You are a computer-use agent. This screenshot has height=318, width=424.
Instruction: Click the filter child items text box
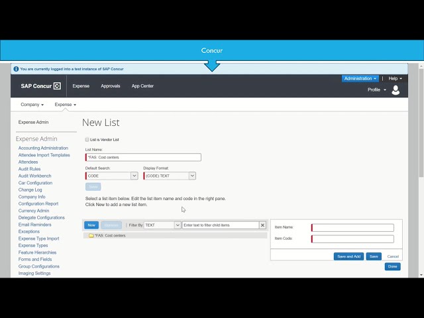pyautogui.click(x=221, y=225)
